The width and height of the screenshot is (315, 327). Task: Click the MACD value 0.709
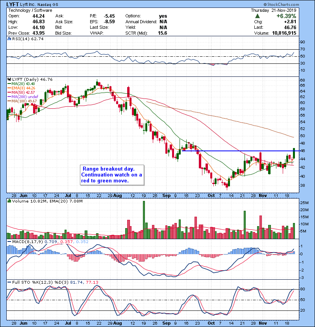click(51, 242)
